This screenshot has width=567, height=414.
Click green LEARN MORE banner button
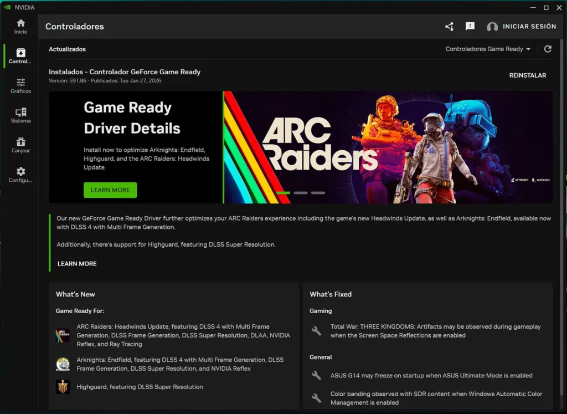coord(110,190)
